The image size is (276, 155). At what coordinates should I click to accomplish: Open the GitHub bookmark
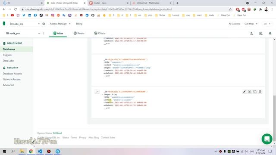[93, 15]
